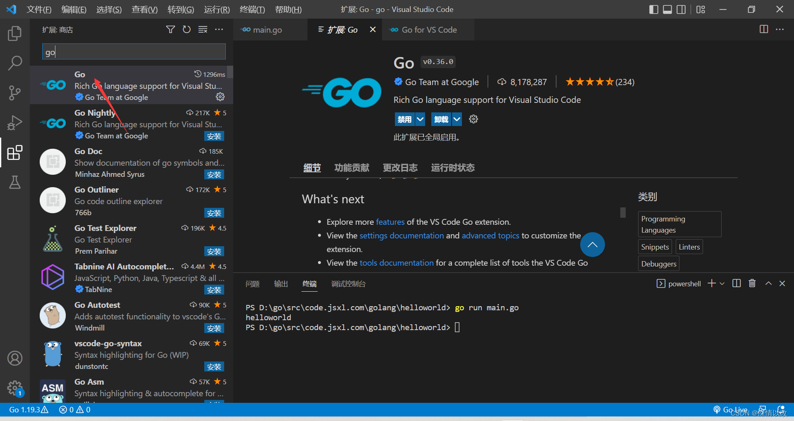Open the gear settings in Go extension details
The height and width of the screenshot is (421, 794).
pyautogui.click(x=474, y=119)
